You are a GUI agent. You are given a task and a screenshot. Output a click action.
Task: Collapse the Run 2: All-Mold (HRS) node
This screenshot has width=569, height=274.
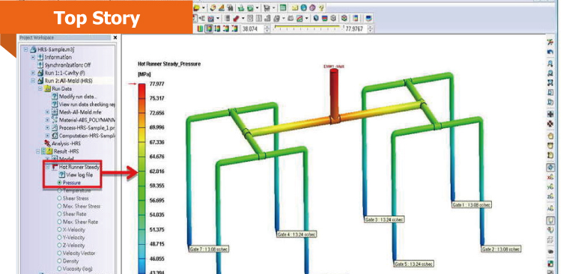(x=33, y=81)
